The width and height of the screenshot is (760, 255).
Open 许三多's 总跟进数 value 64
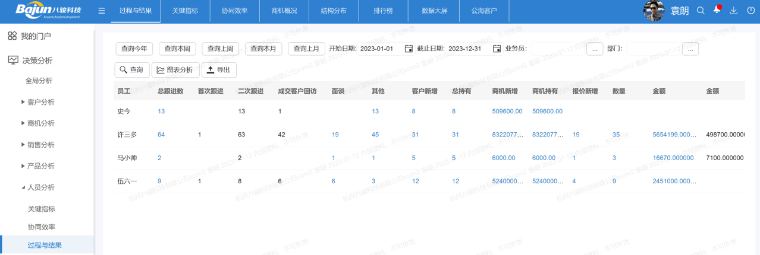[x=161, y=135]
